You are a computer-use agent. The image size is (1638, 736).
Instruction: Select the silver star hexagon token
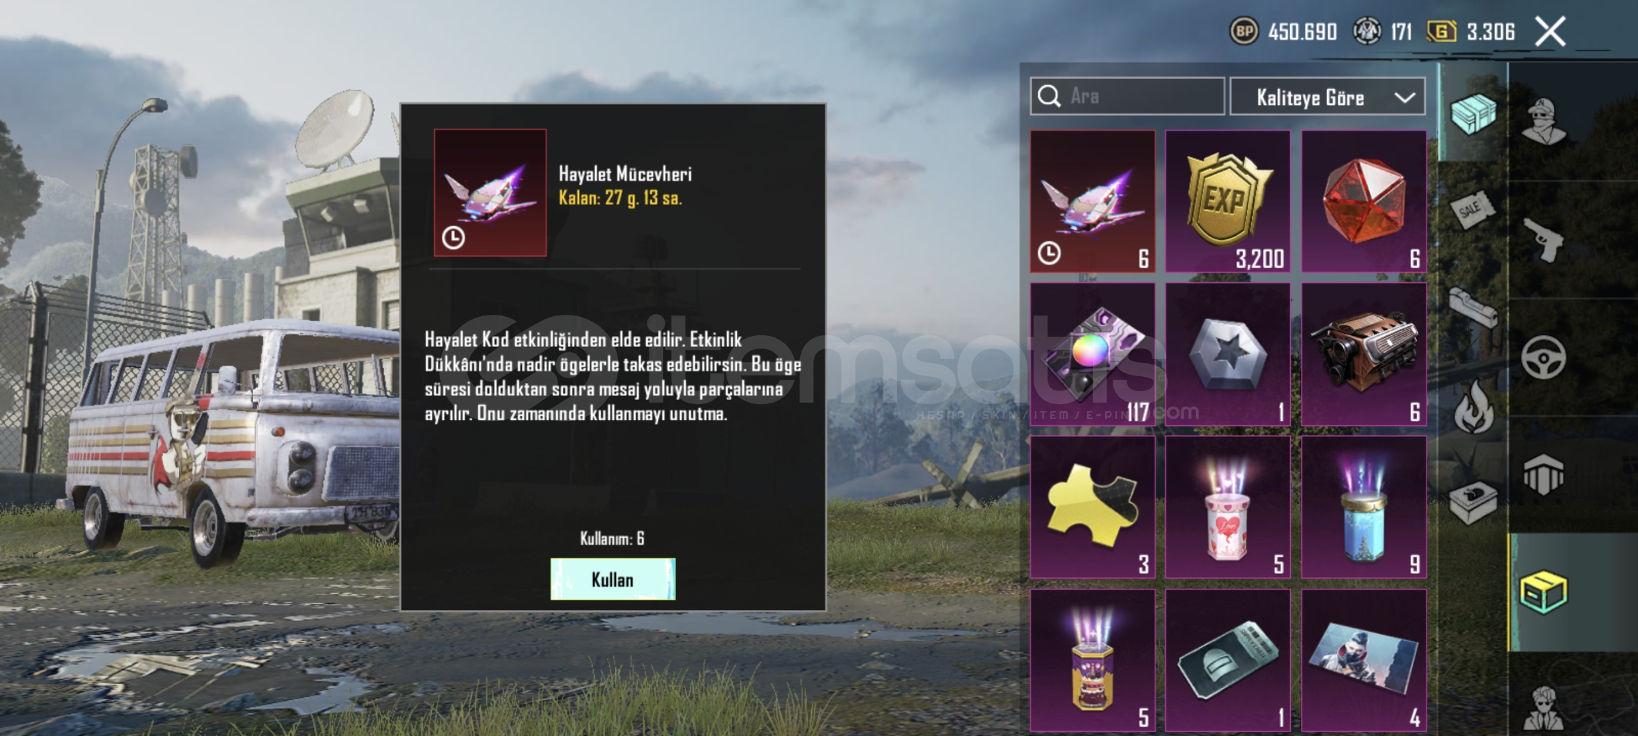tap(1227, 354)
